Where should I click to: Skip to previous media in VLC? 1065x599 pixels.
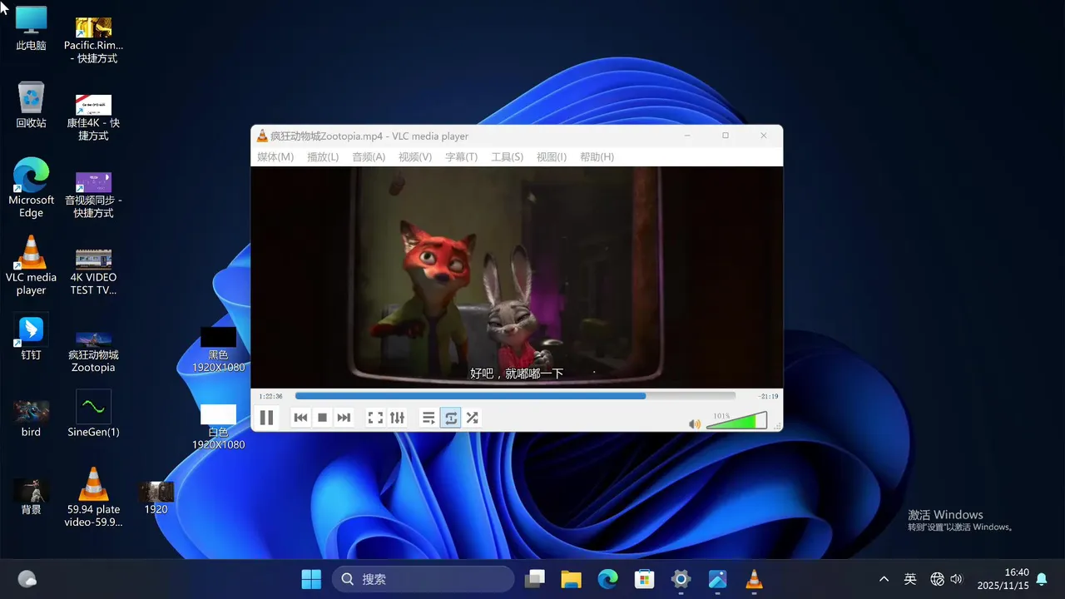point(300,418)
